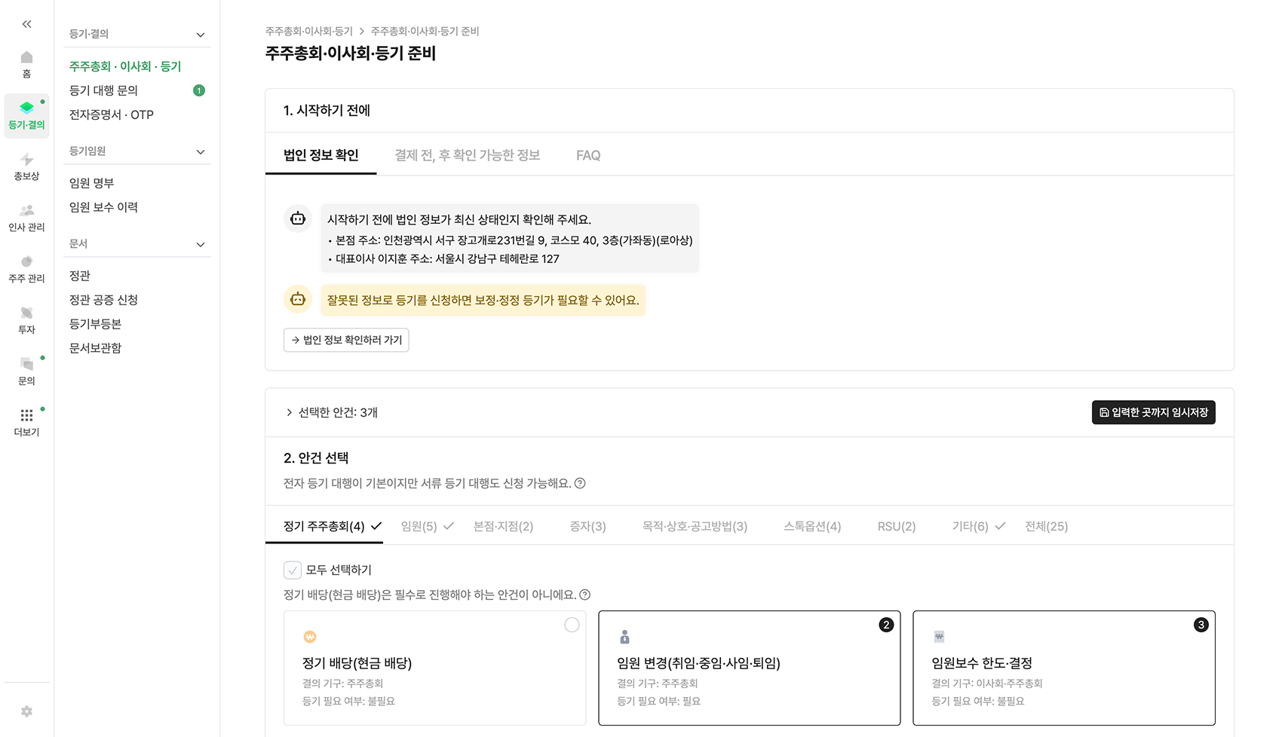The height and width of the screenshot is (737, 1279).
Task: Open 정관 공증 신청 in sidebar
Action: click(x=103, y=300)
